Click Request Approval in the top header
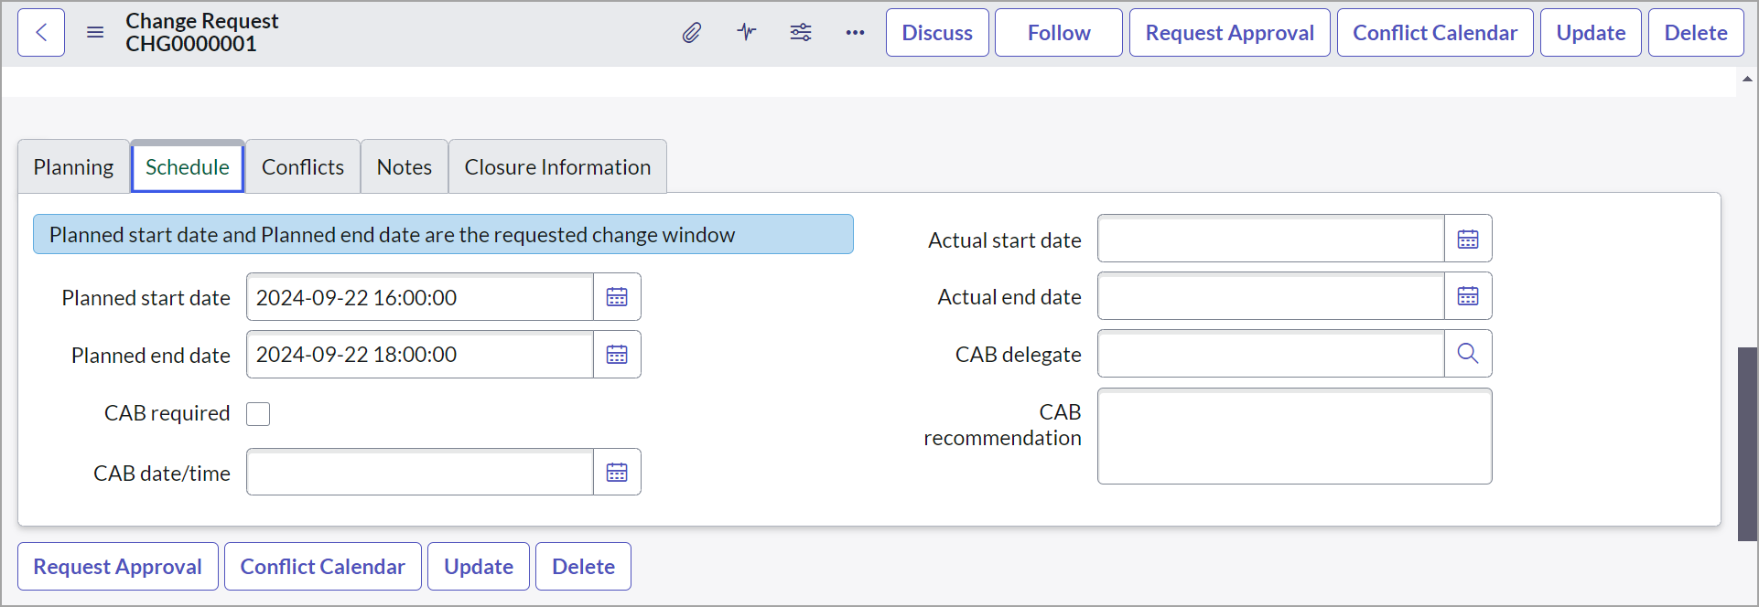Screen dimensions: 1759x607 (x=1230, y=33)
